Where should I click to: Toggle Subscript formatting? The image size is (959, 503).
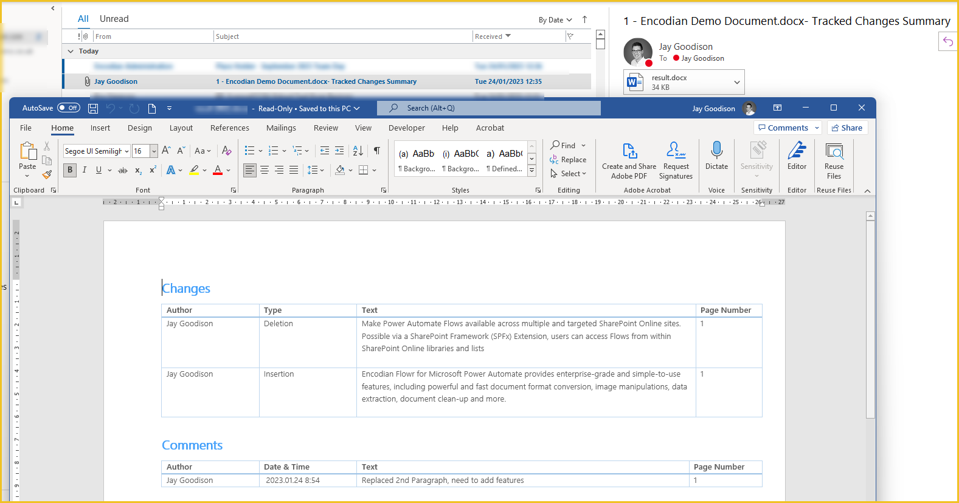point(138,170)
